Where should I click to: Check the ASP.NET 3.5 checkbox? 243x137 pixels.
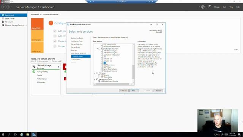pyautogui.click(x=102, y=59)
